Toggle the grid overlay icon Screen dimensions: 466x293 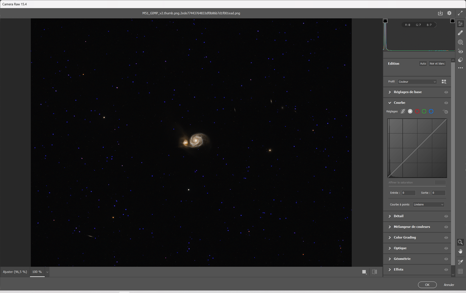click(460, 271)
